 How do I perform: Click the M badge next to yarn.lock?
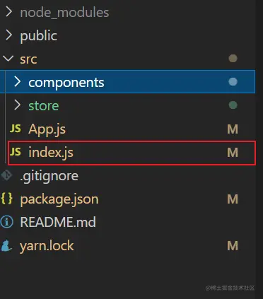pos(233,246)
